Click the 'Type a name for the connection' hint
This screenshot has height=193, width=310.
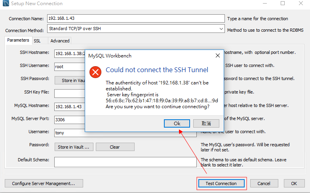pos(258,19)
